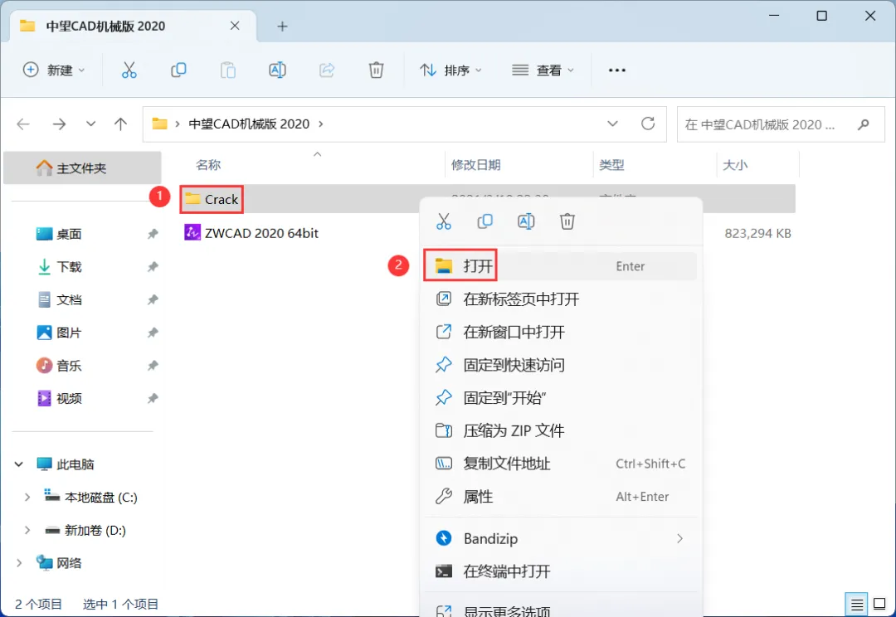Click the 中望CAD机械版 2020 breadcrumb in the address bar
Image resolution: width=896 pixels, height=617 pixels.
pos(249,124)
